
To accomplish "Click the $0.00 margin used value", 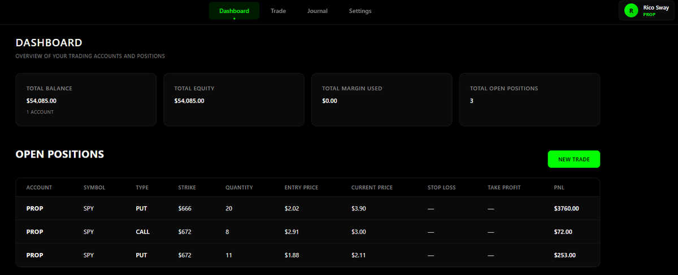I will [x=329, y=101].
